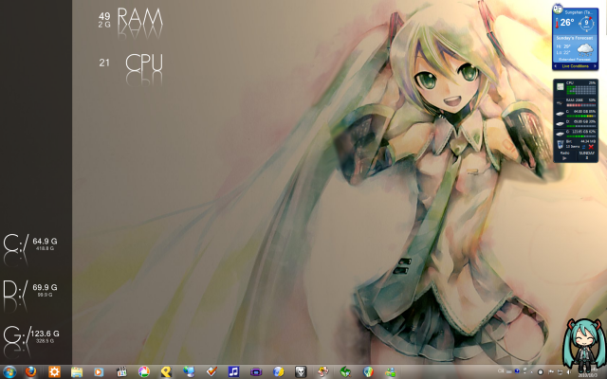Click the D: drive icon in gadget
The height and width of the screenshot is (379, 607).
coord(560,124)
